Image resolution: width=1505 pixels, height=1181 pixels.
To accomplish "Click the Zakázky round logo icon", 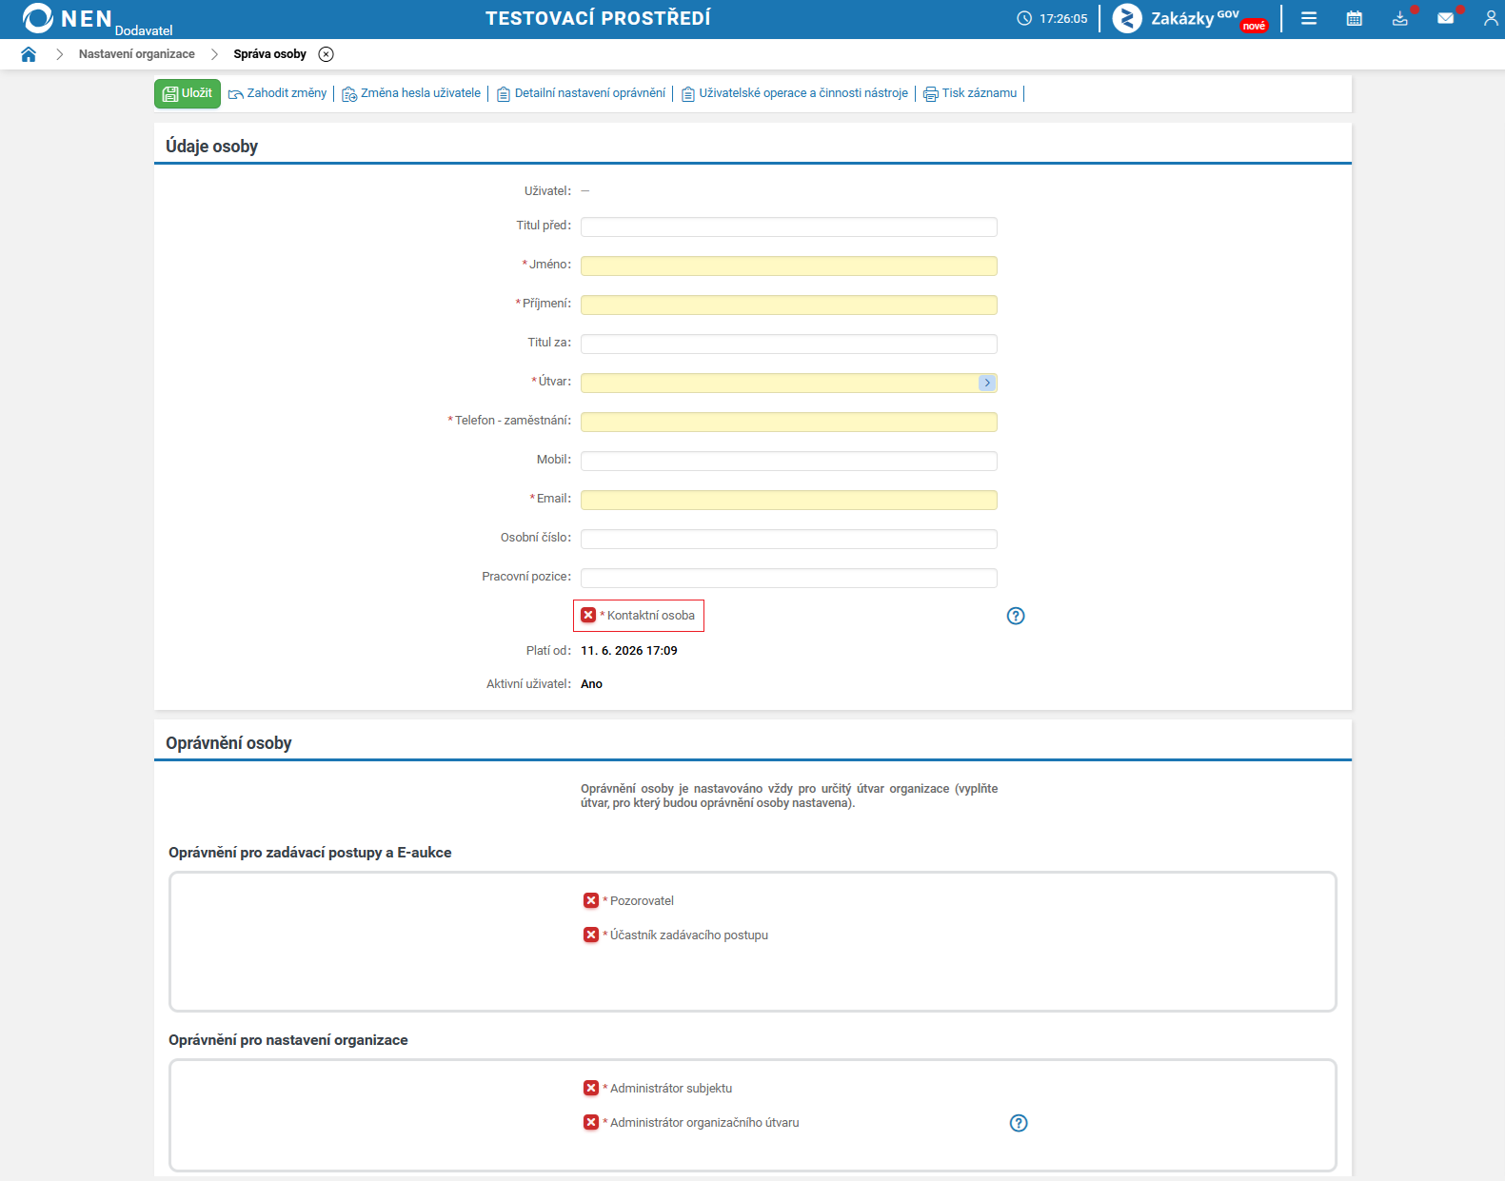I will (1127, 18).
